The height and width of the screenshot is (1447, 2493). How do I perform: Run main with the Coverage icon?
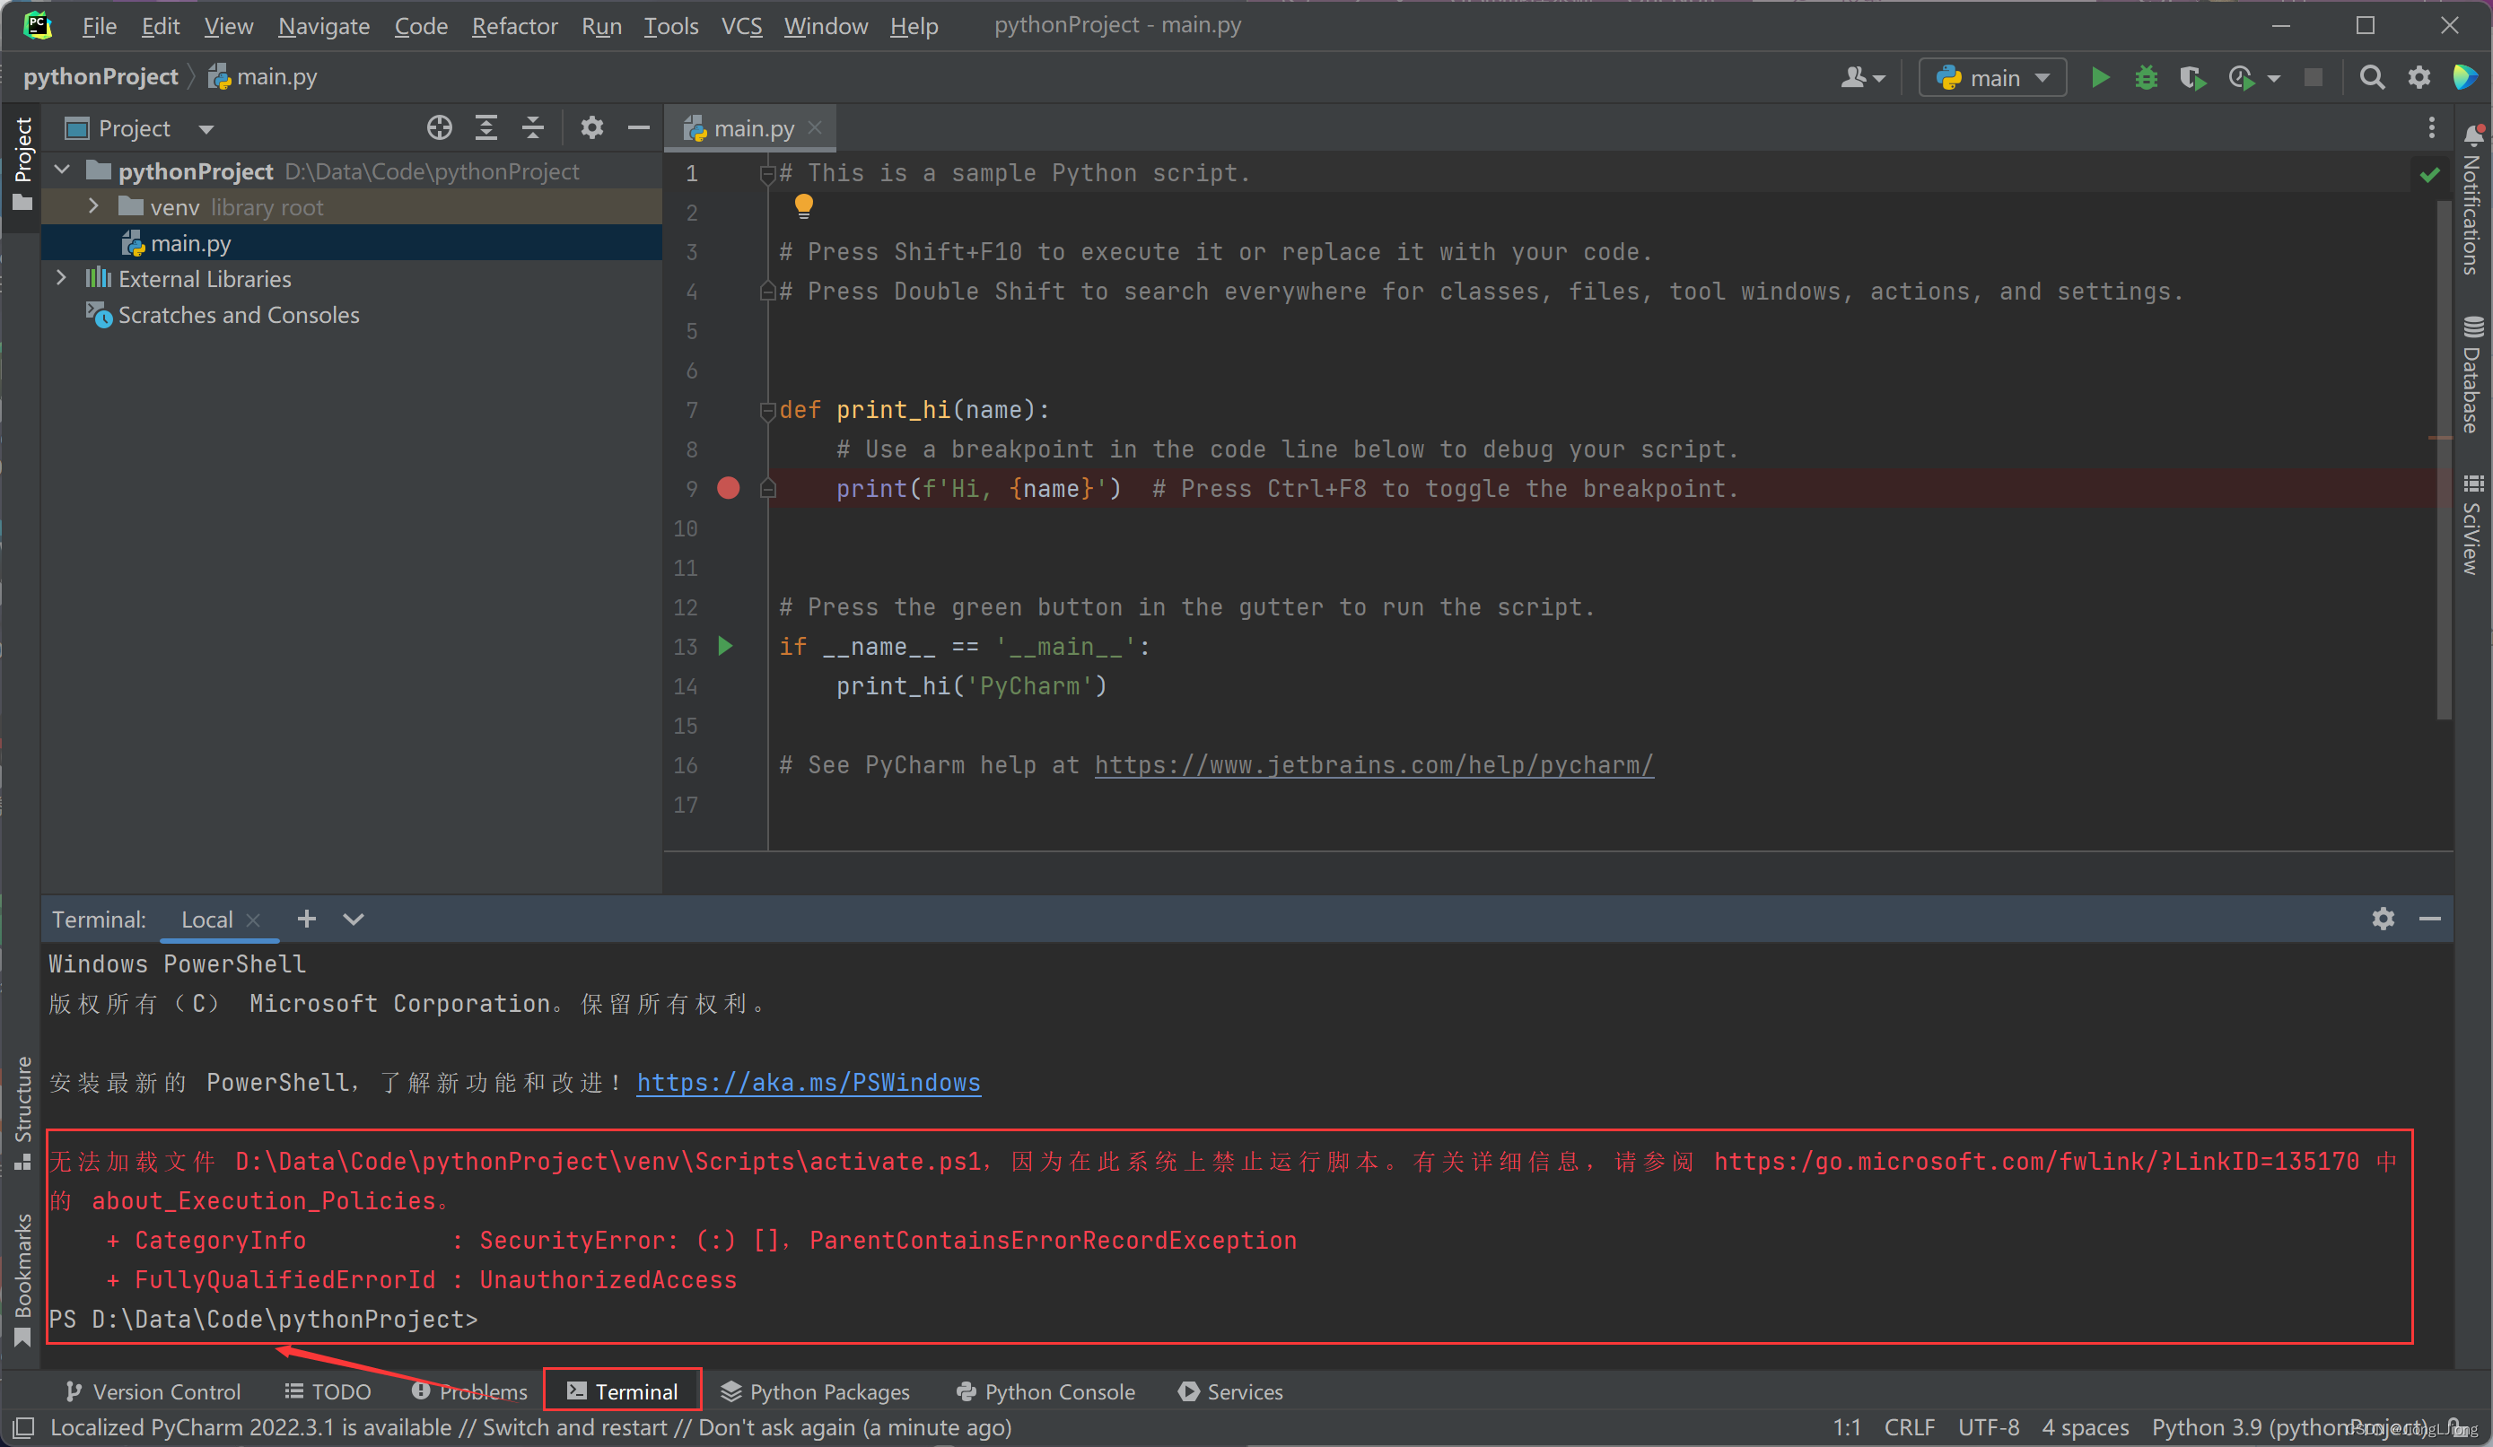pos(2193,77)
